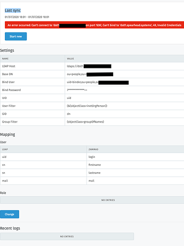The height and width of the screenshot is (246, 184).
Task: Click the masked bind password value
Action: [77, 90]
